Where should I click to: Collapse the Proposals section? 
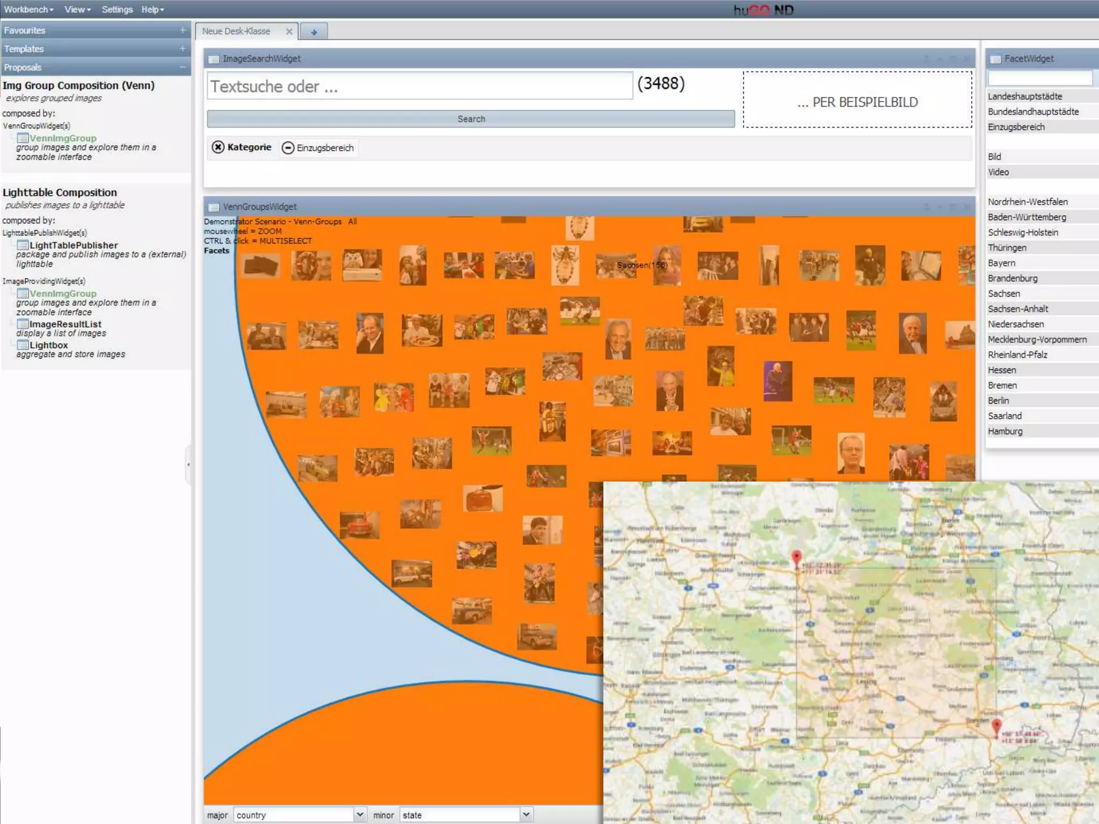[182, 68]
